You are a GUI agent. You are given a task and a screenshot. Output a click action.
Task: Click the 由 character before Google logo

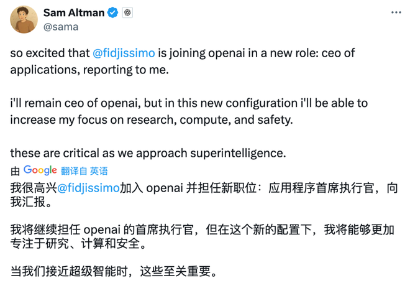16,171
